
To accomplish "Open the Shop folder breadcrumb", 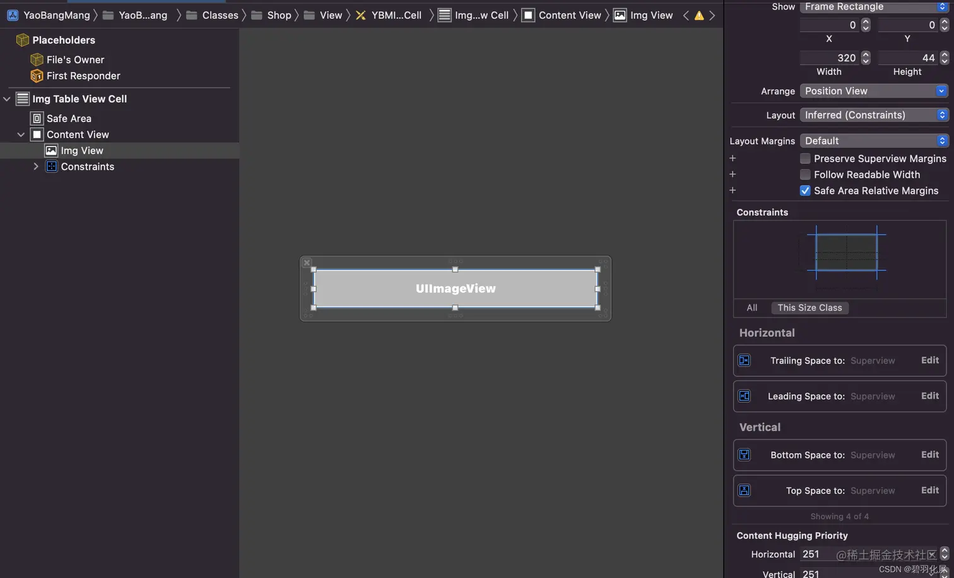I will point(271,15).
